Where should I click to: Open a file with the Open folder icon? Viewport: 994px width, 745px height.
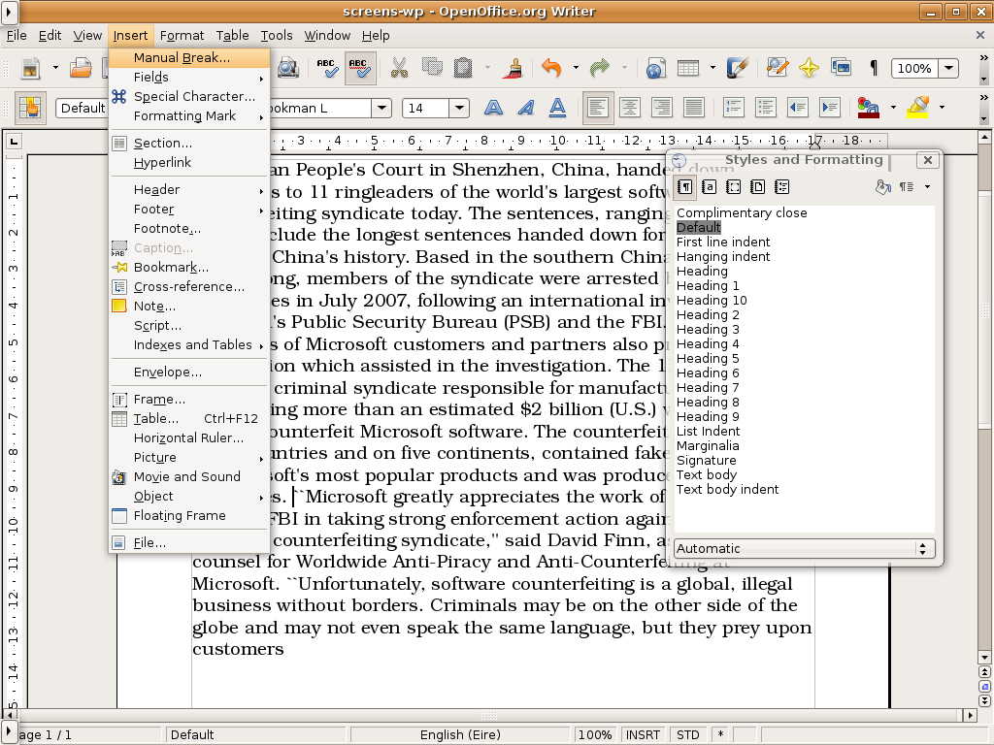81,68
